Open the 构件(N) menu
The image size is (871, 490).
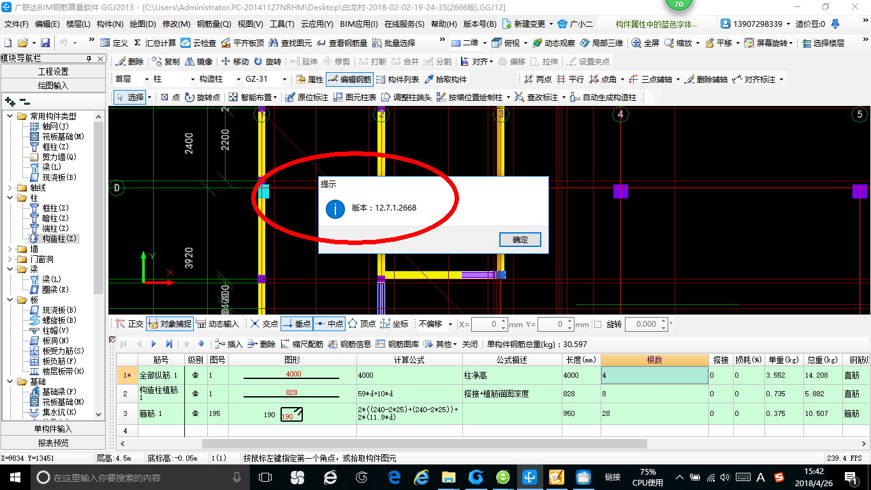click(110, 24)
